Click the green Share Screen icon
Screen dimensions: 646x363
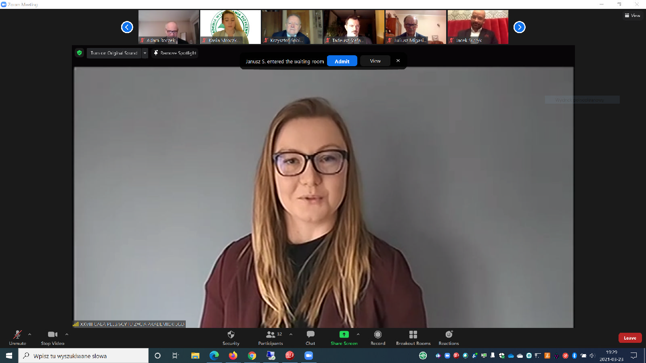tap(344, 334)
